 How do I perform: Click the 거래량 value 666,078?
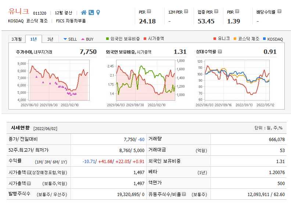[x=277, y=140]
